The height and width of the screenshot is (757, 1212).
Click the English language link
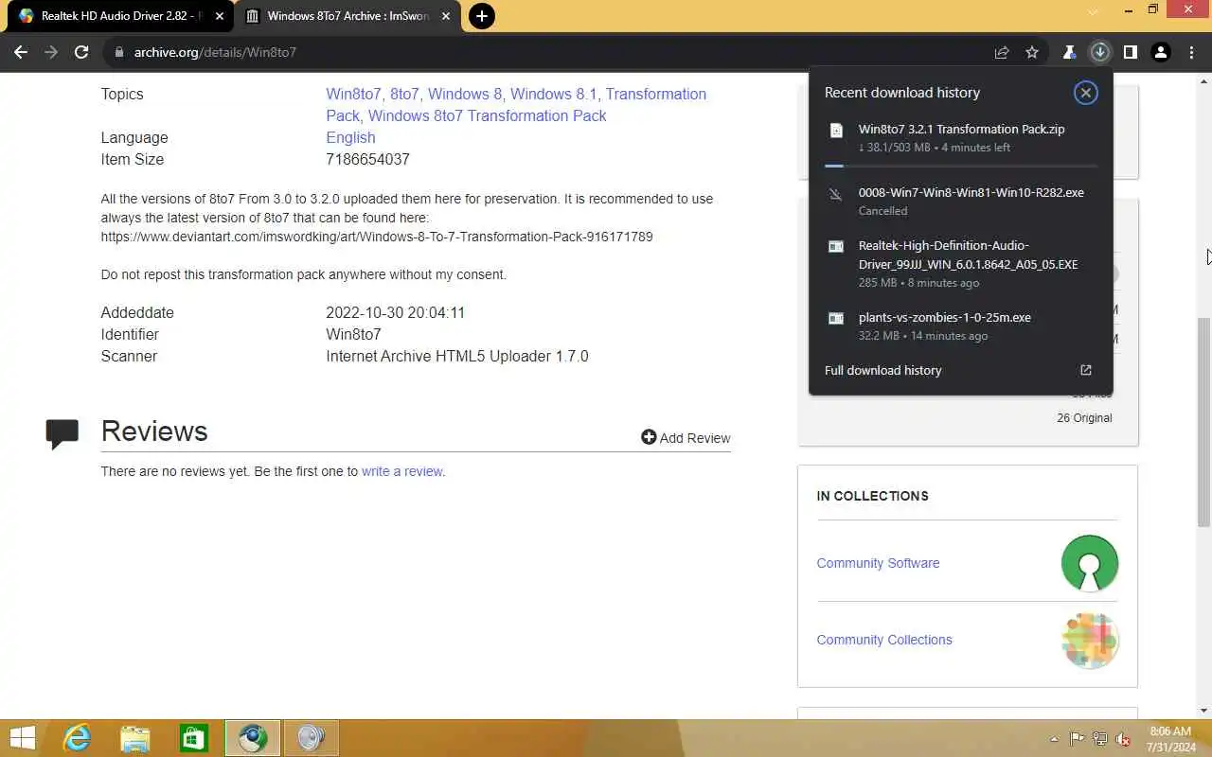tap(350, 137)
